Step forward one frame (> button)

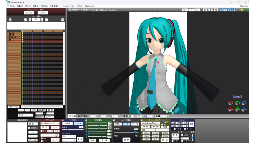coord(42,20)
